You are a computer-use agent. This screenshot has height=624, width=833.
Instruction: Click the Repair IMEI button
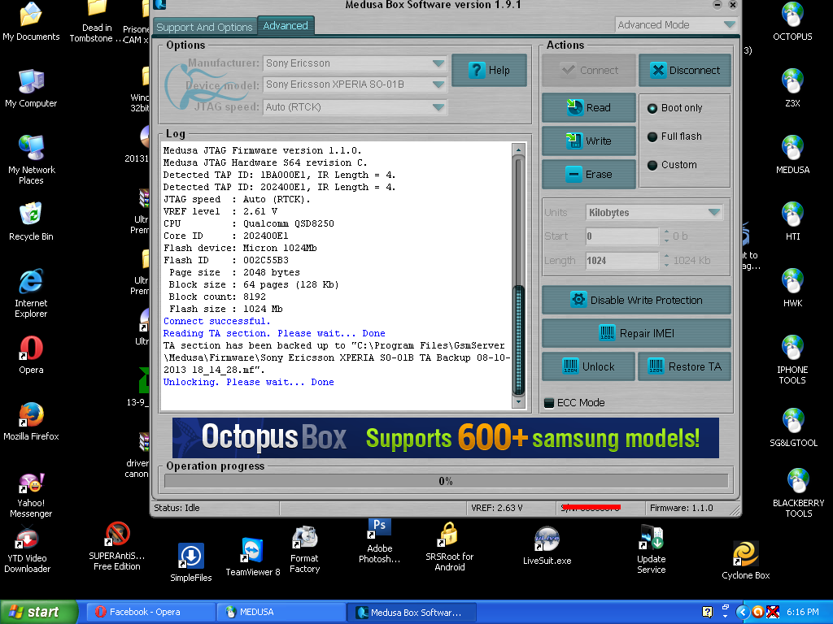636,334
